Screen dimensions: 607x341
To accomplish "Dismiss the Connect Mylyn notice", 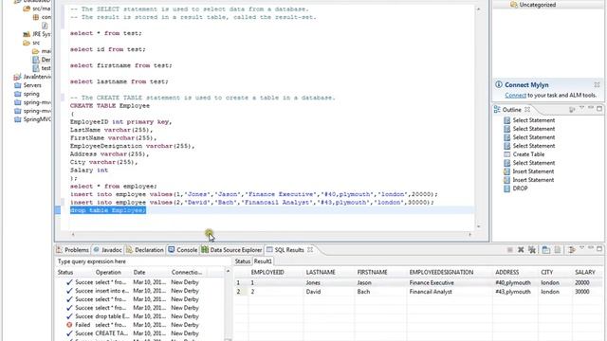I will (x=597, y=84).
